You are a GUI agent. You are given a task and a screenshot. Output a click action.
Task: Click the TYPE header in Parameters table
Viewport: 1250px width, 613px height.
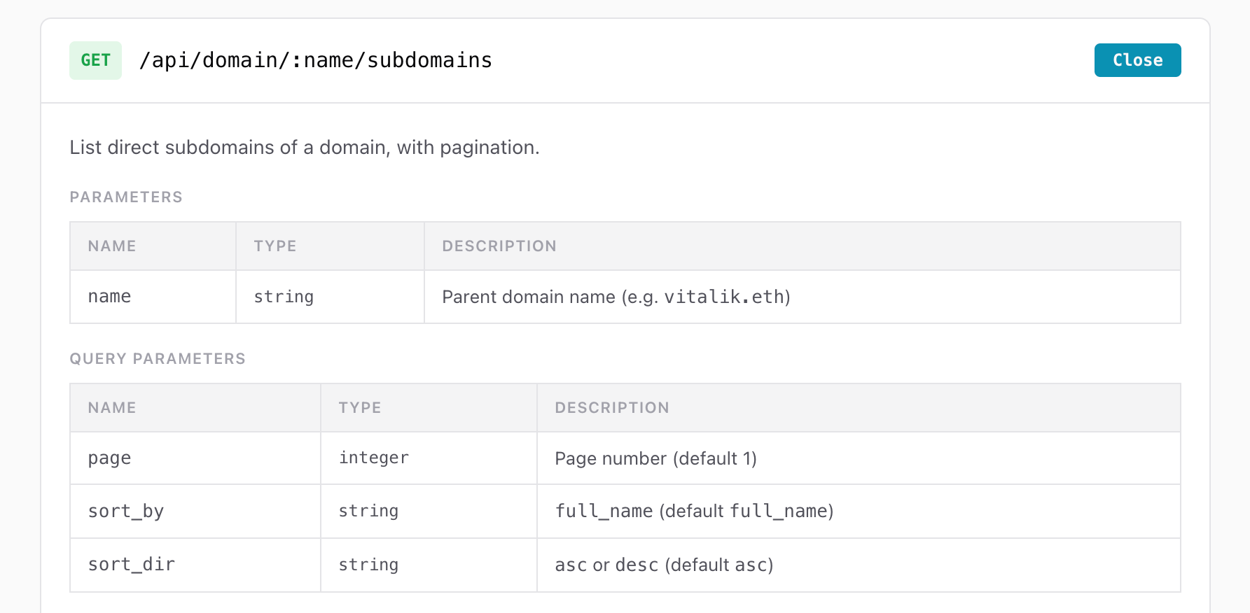pos(275,246)
